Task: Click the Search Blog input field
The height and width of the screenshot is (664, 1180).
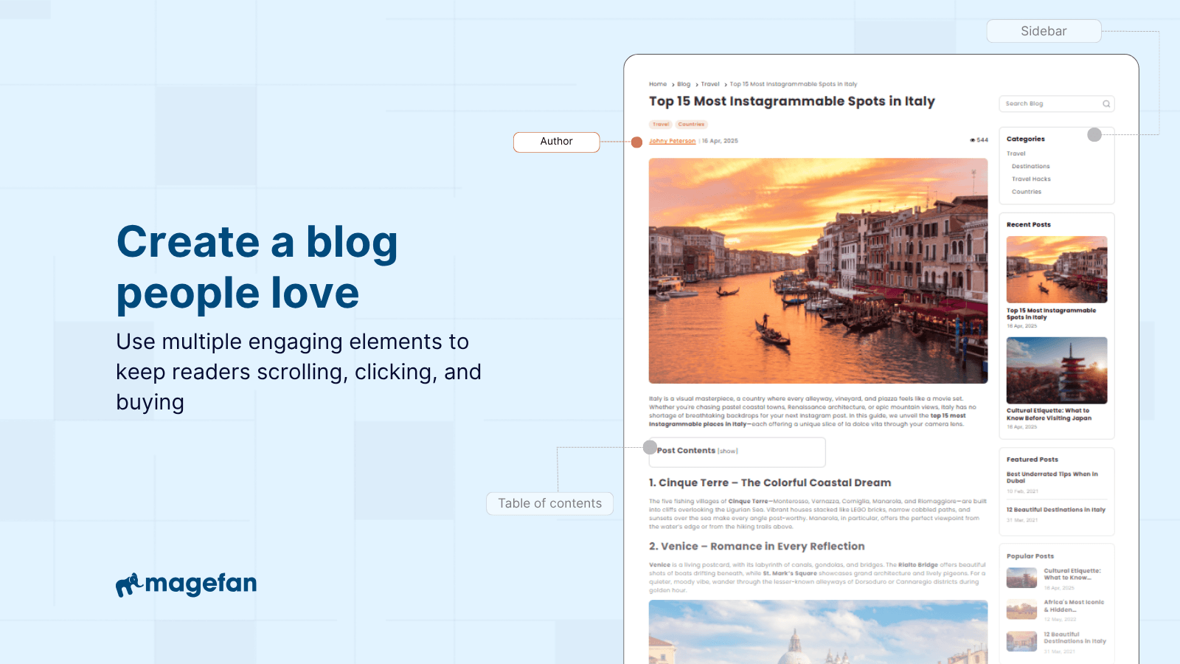Action: click(1056, 104)
